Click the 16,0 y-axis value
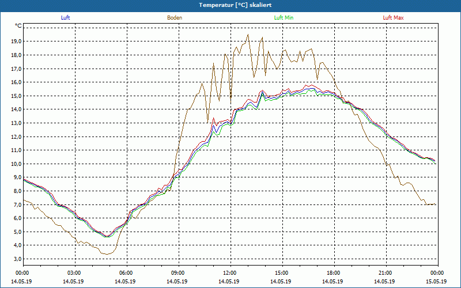 point(16,82)
